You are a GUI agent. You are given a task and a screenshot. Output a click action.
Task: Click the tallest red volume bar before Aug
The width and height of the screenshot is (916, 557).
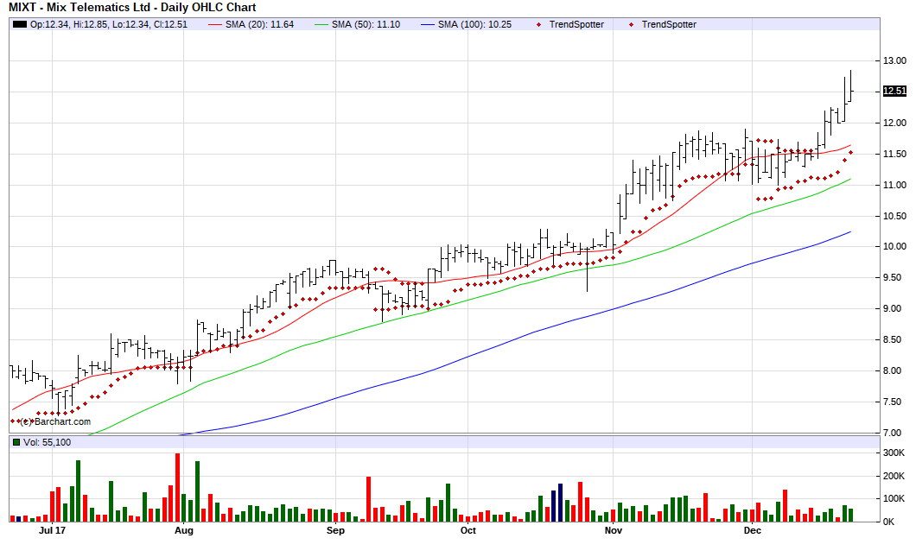coord(178,488)
